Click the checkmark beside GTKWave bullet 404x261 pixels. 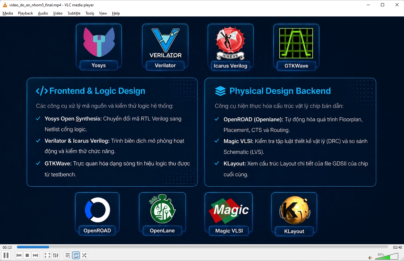(38, 164)
